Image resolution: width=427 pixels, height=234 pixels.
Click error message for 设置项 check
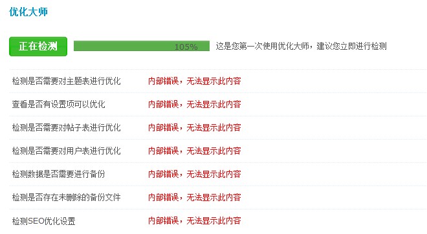click(195, 104)
